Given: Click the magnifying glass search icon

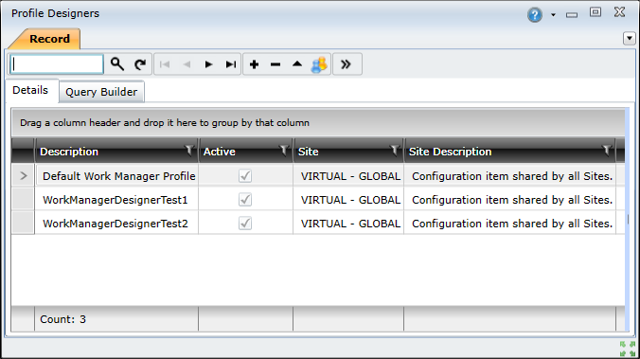Looking at the screenshot, I should tap(117, 64).
